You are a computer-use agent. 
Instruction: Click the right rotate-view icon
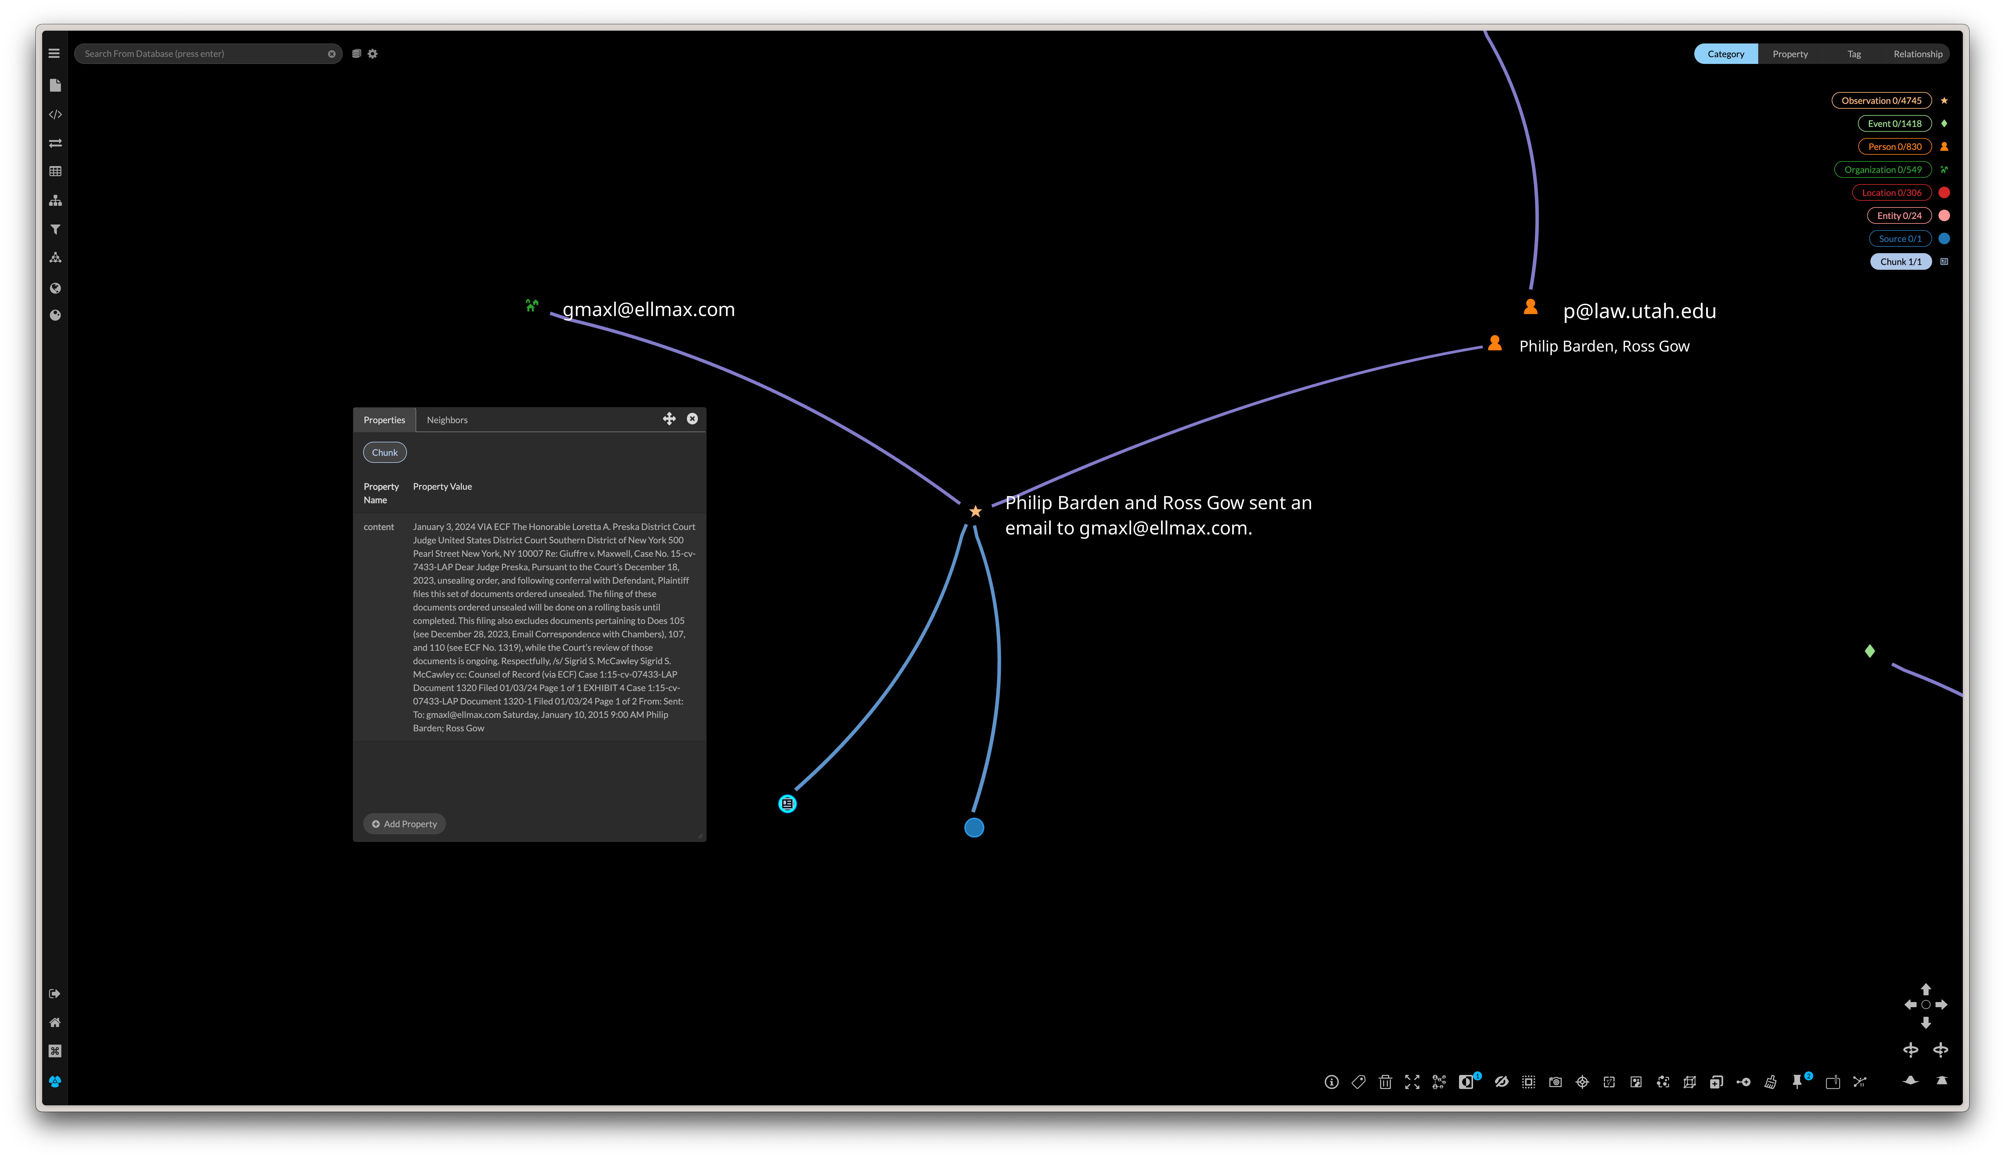point(1940,1050)
